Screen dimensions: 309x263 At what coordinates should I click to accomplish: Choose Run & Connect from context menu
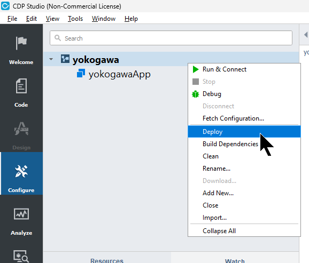244,69
